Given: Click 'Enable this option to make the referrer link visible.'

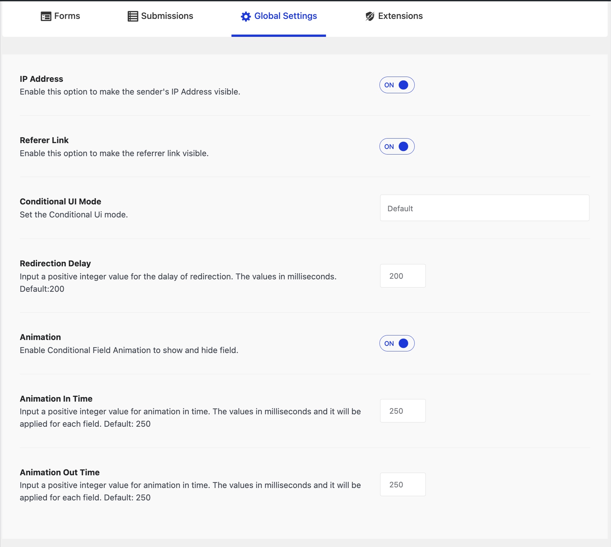Looking at the screenshot, I should point(114,153).
